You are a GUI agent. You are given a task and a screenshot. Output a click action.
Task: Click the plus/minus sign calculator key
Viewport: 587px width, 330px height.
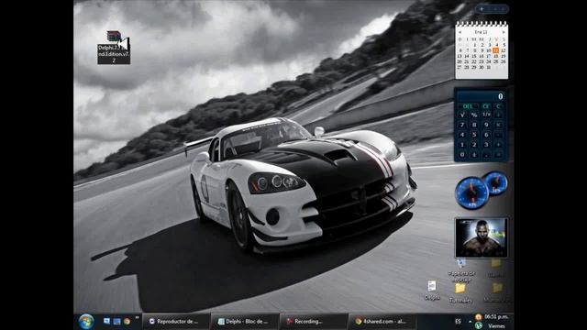(x=474, y=155)
